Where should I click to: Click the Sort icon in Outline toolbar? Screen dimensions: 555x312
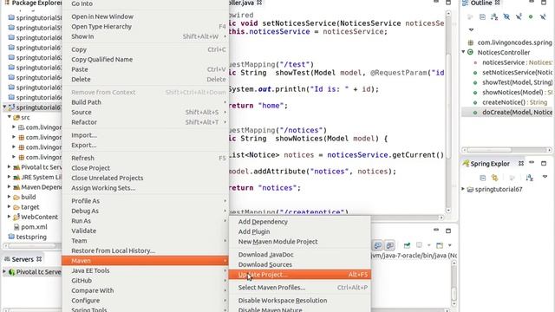[494, 16]
